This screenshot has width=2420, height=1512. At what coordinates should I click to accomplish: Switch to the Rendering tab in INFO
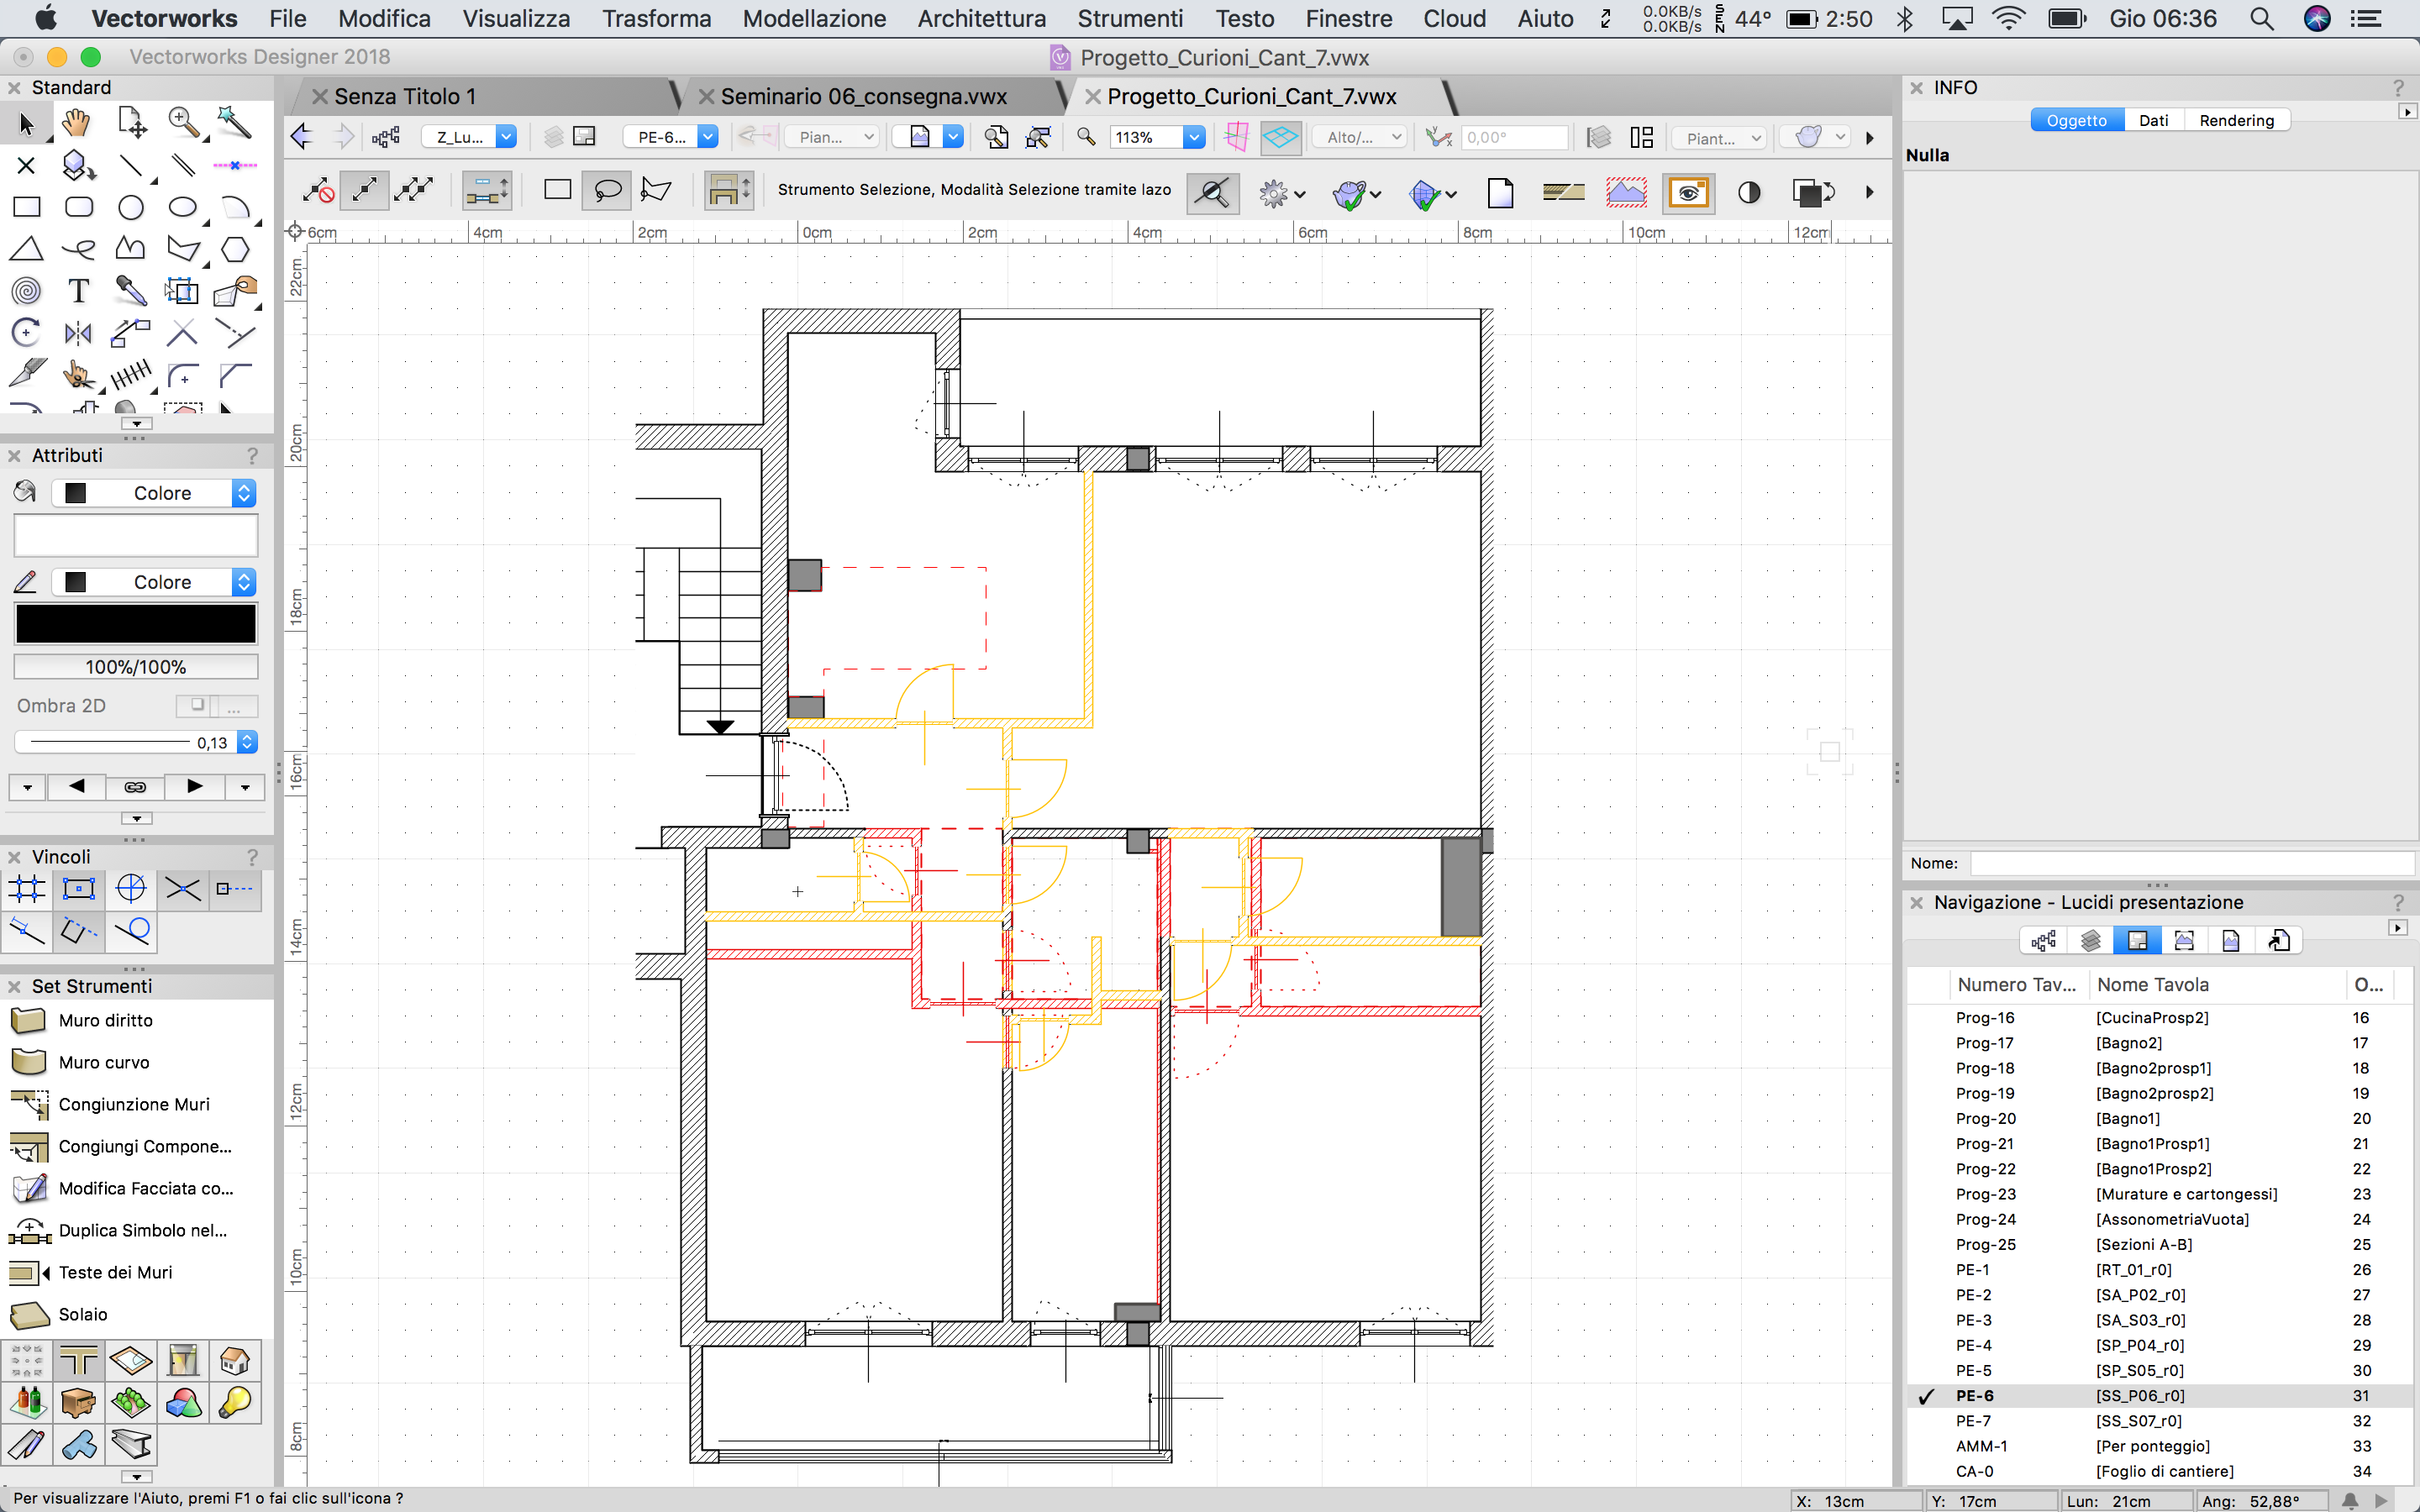pyautogui.click(x=2236, y=120)
